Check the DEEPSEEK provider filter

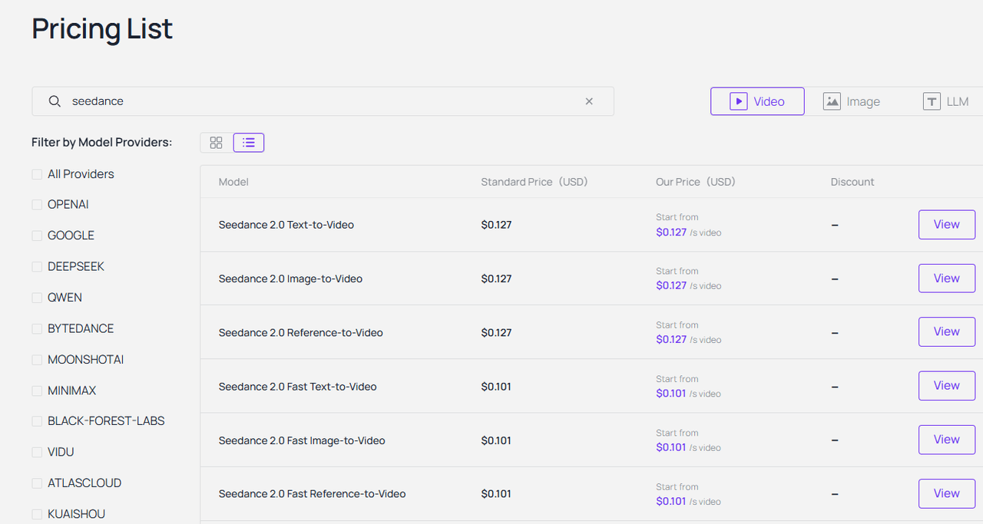pyautogui.click(x=37, y=267)
